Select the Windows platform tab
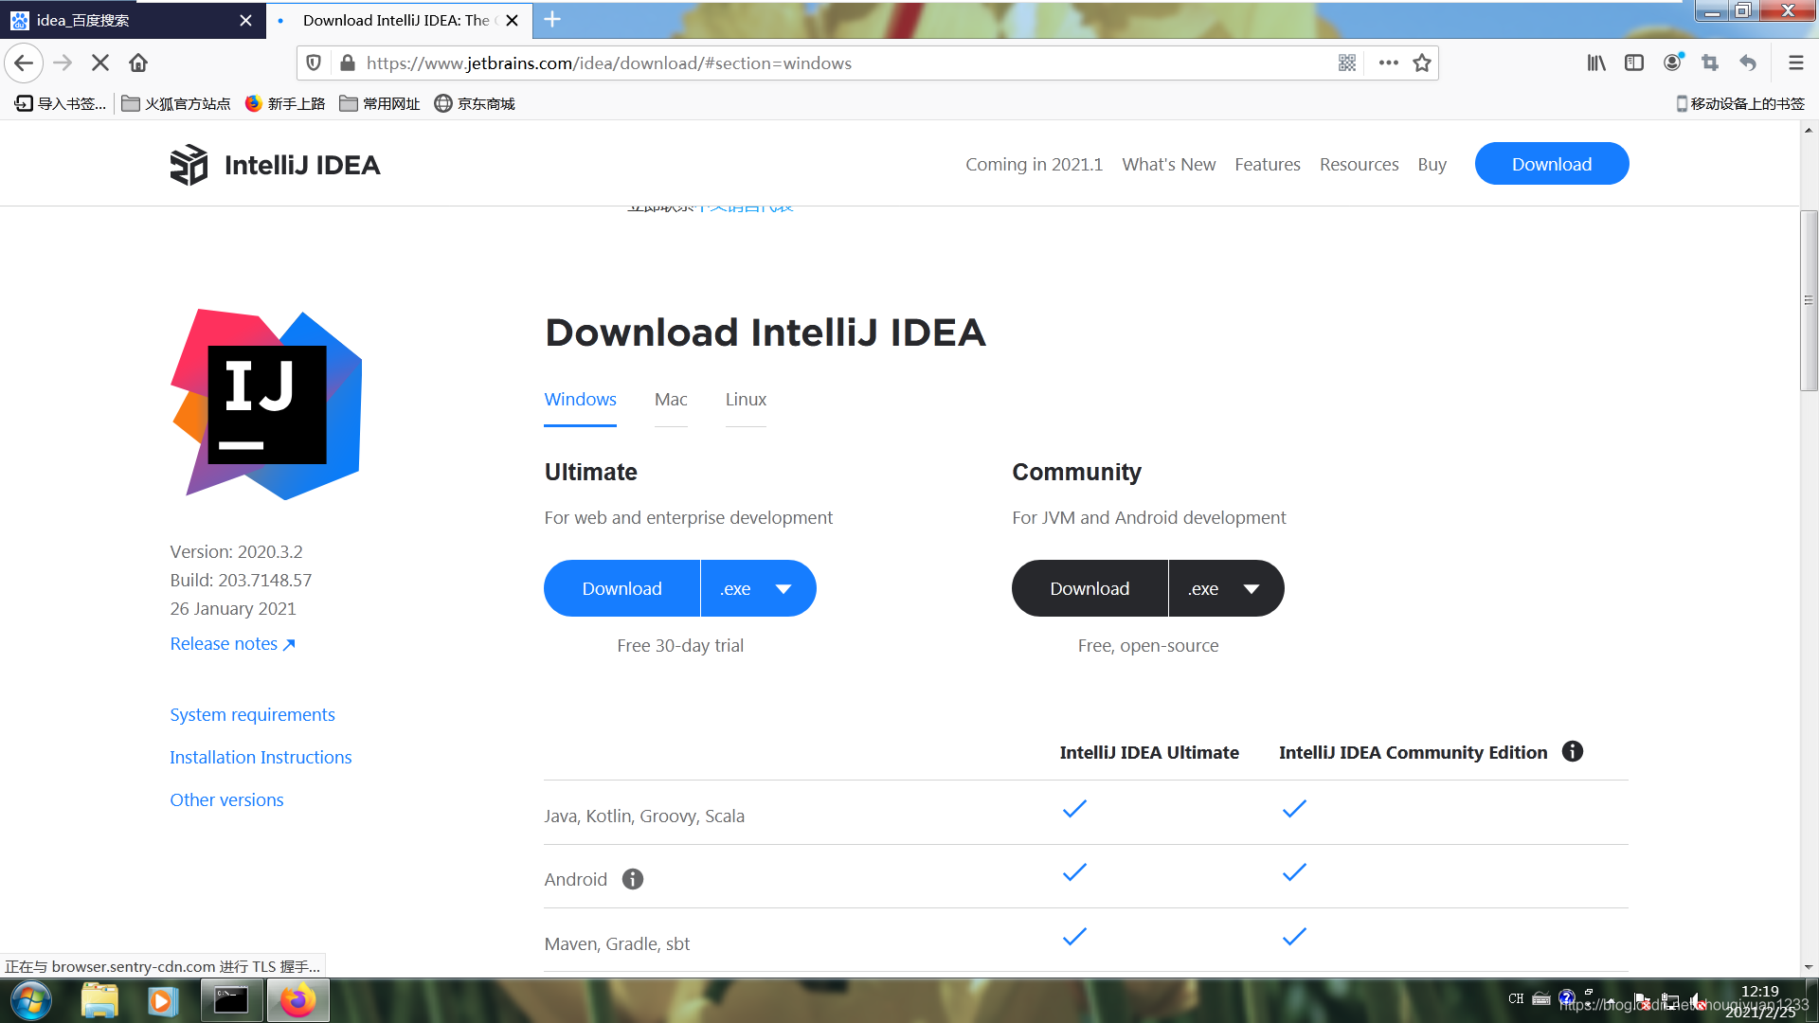 [580, 400]
